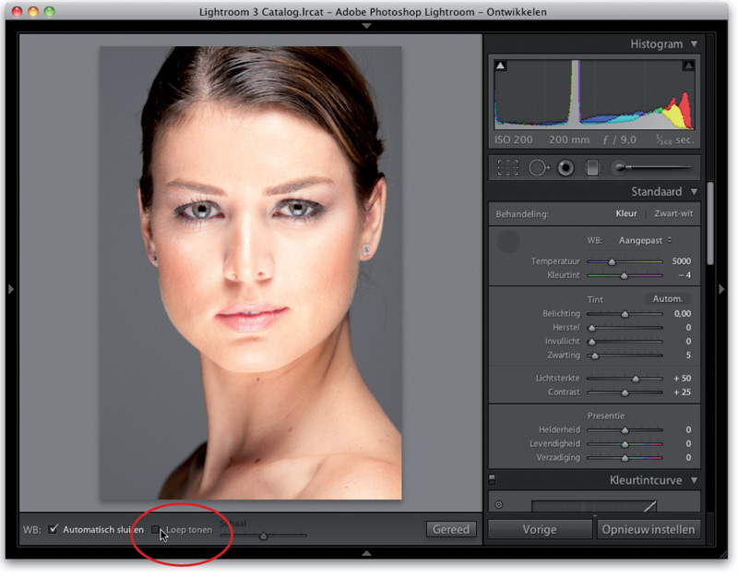The width and height of the screenshot is (738, 578).
Task: Click the ISO 200 text
Action: click(514, 140)
